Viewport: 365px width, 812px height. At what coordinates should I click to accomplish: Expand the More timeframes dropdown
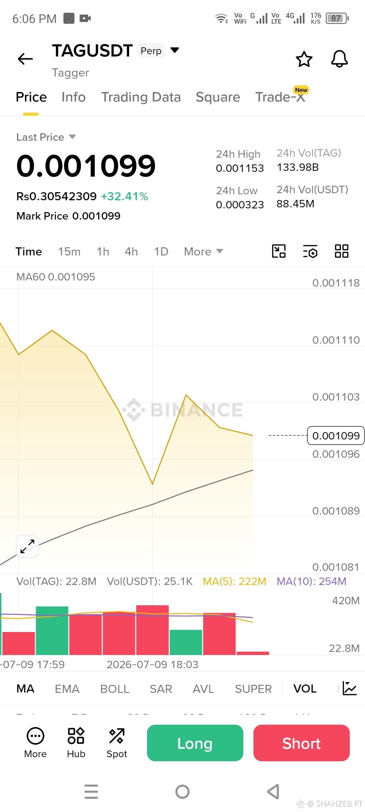pyautogui.click(x=203, y=251)
